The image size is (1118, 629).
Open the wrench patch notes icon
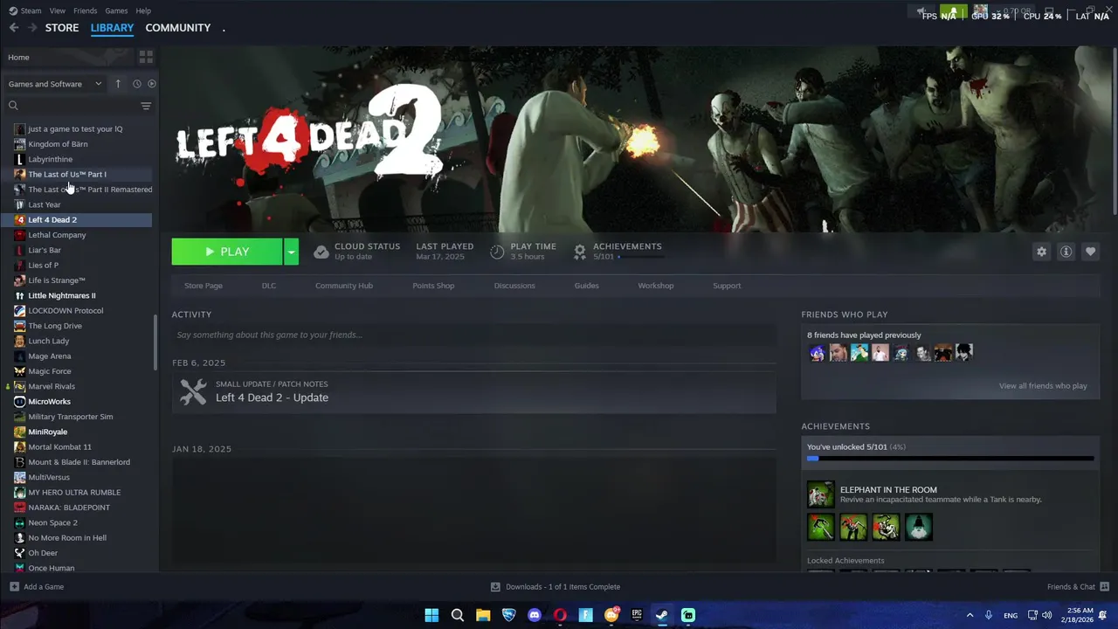tap(193, 391)
